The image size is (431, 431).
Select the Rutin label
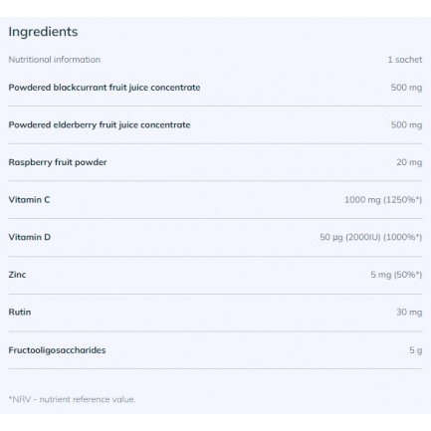[20, 313]
